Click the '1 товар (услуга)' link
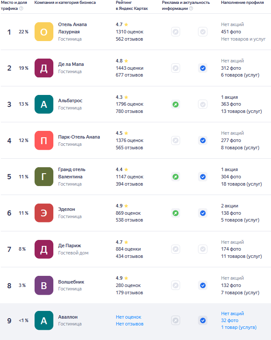 (x=239, y=328)
